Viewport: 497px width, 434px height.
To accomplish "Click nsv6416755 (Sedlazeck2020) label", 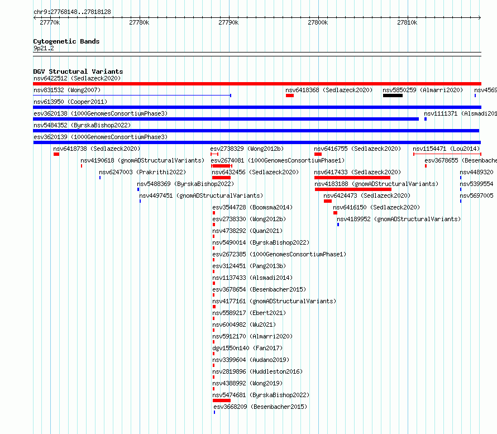I will 357,149.
